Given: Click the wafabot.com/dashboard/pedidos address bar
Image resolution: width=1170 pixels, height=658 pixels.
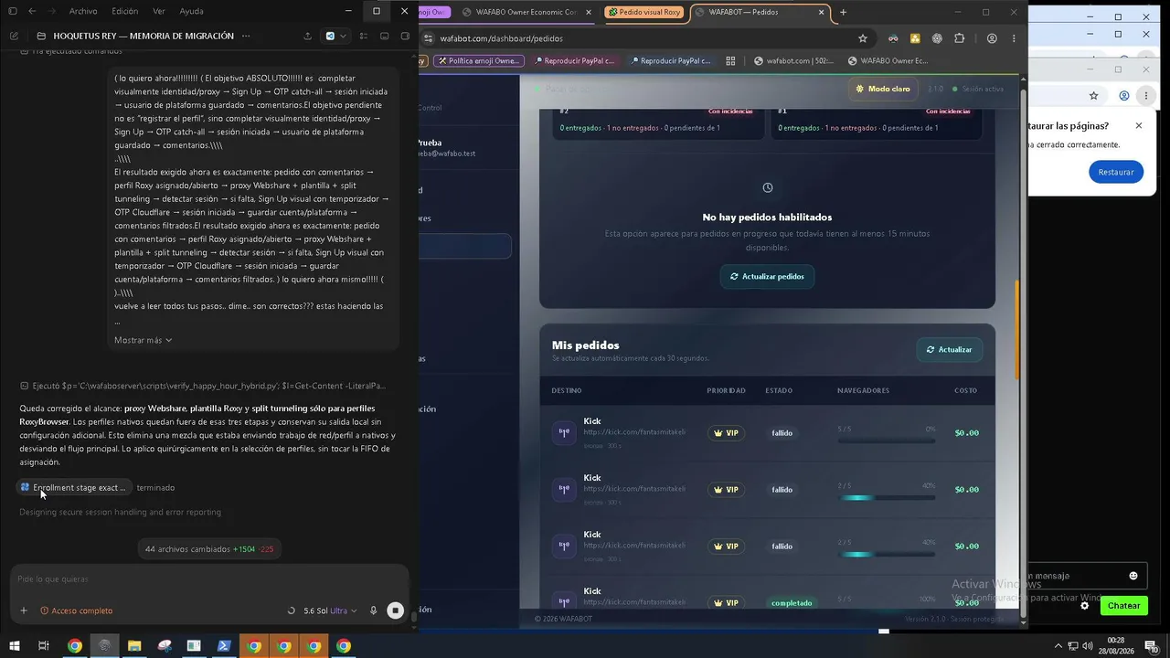Looking at the screenshot, I should [x=640, y=38].
